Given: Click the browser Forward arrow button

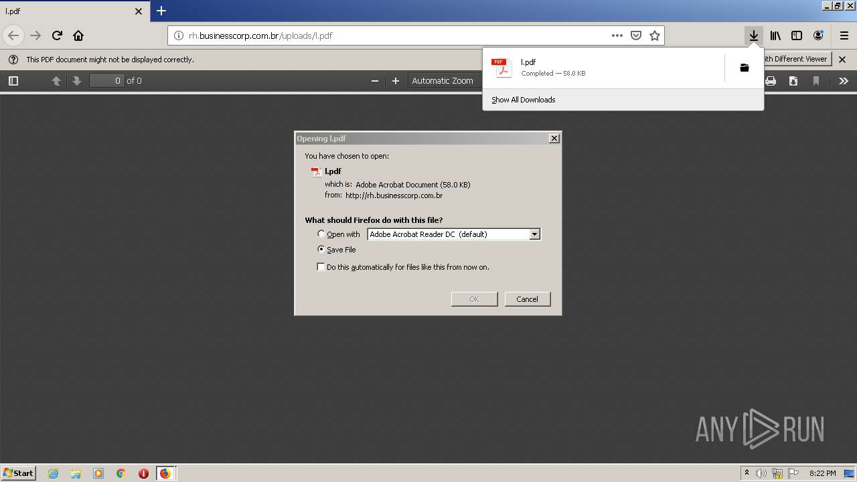Looking at the screenshot, I should tap(36, 35).
